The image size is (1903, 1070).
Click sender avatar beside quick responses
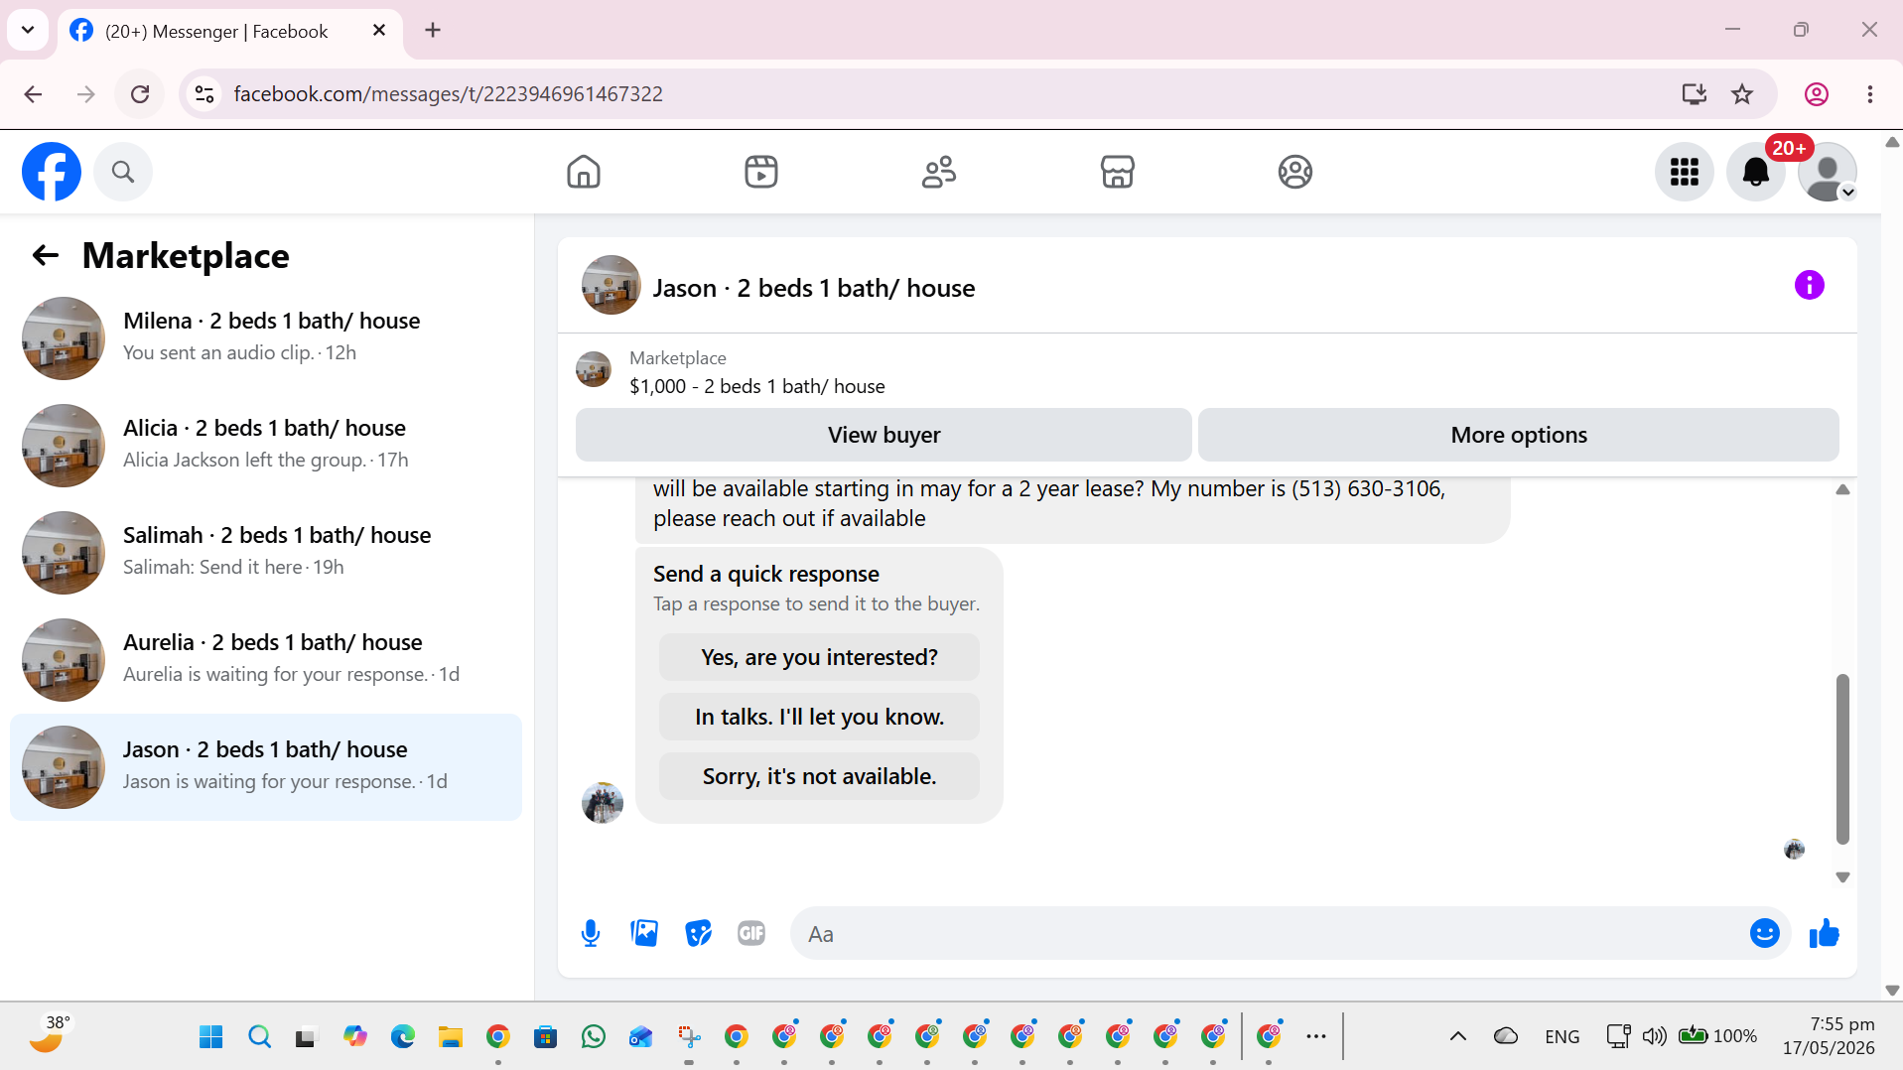point(603,803)
